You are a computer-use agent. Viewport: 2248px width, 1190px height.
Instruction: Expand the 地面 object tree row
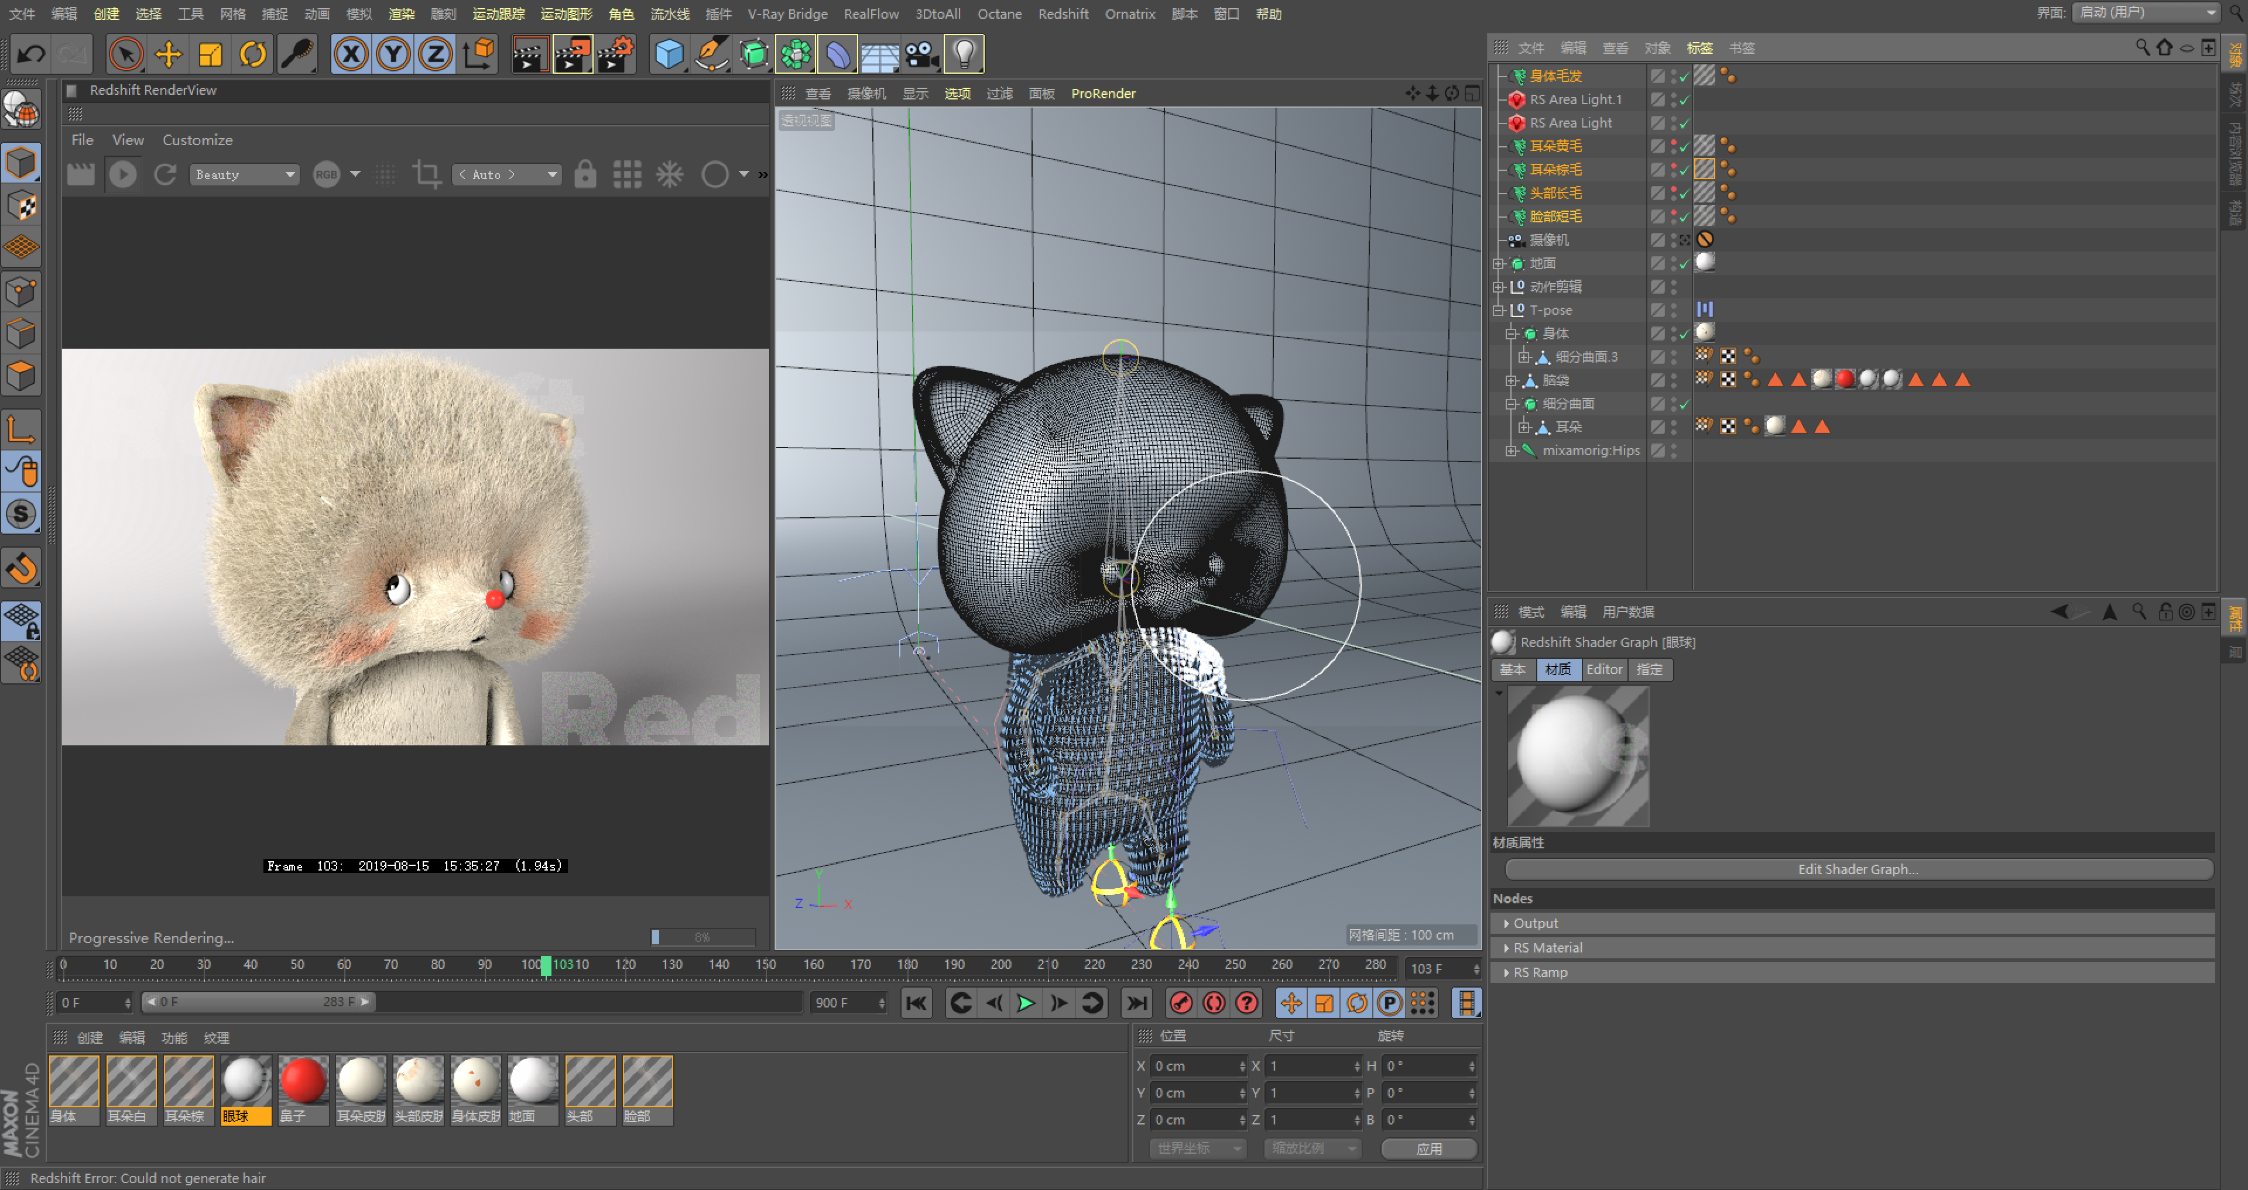click(x=1499, y=263)
